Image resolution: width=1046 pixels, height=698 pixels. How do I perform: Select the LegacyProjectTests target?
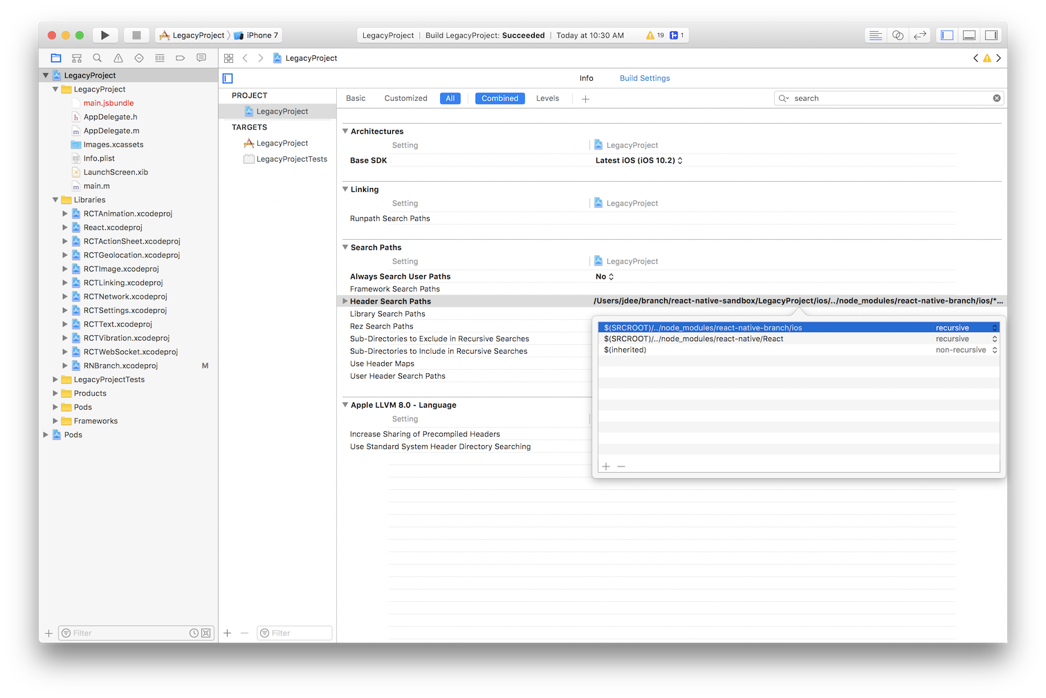pyautogui.click(x=291, y=159)
